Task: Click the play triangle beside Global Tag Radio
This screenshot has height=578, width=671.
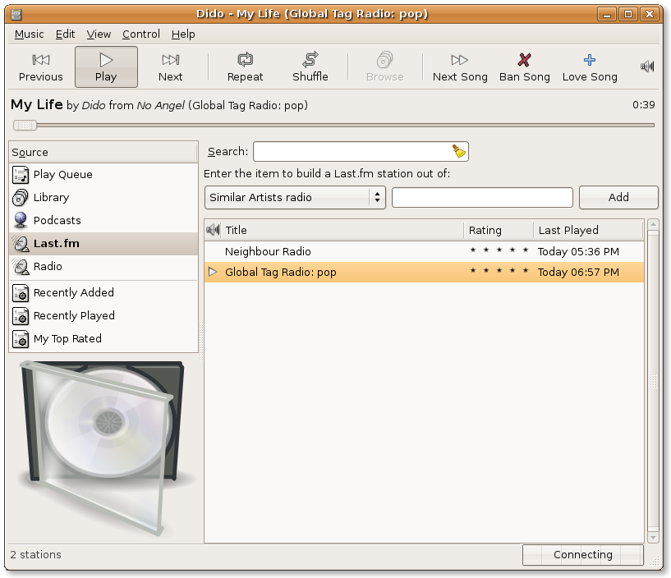Action: 212,272
